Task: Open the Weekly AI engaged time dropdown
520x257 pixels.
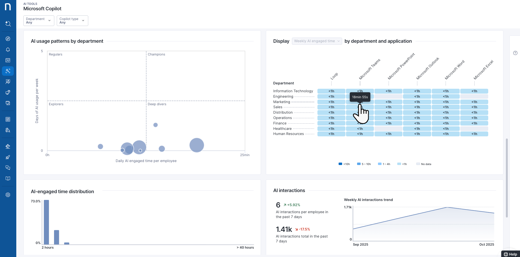Action: point(317,41)
